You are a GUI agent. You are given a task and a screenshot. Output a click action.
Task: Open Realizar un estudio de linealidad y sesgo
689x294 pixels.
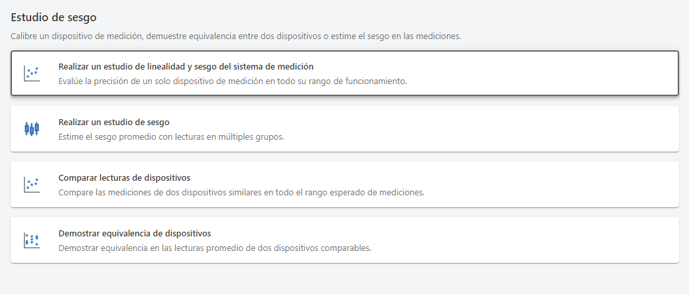(186, 66)
